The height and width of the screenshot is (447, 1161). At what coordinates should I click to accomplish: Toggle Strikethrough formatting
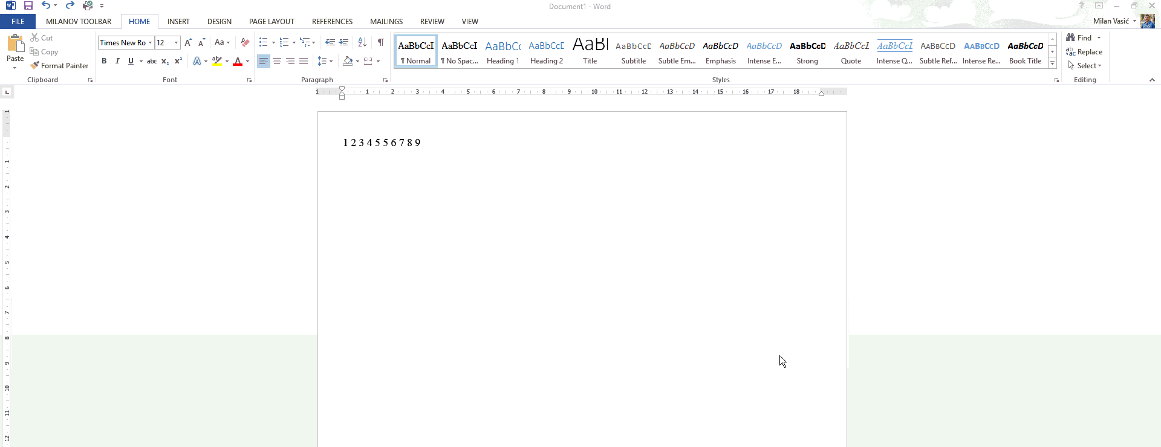coord(152,61)
